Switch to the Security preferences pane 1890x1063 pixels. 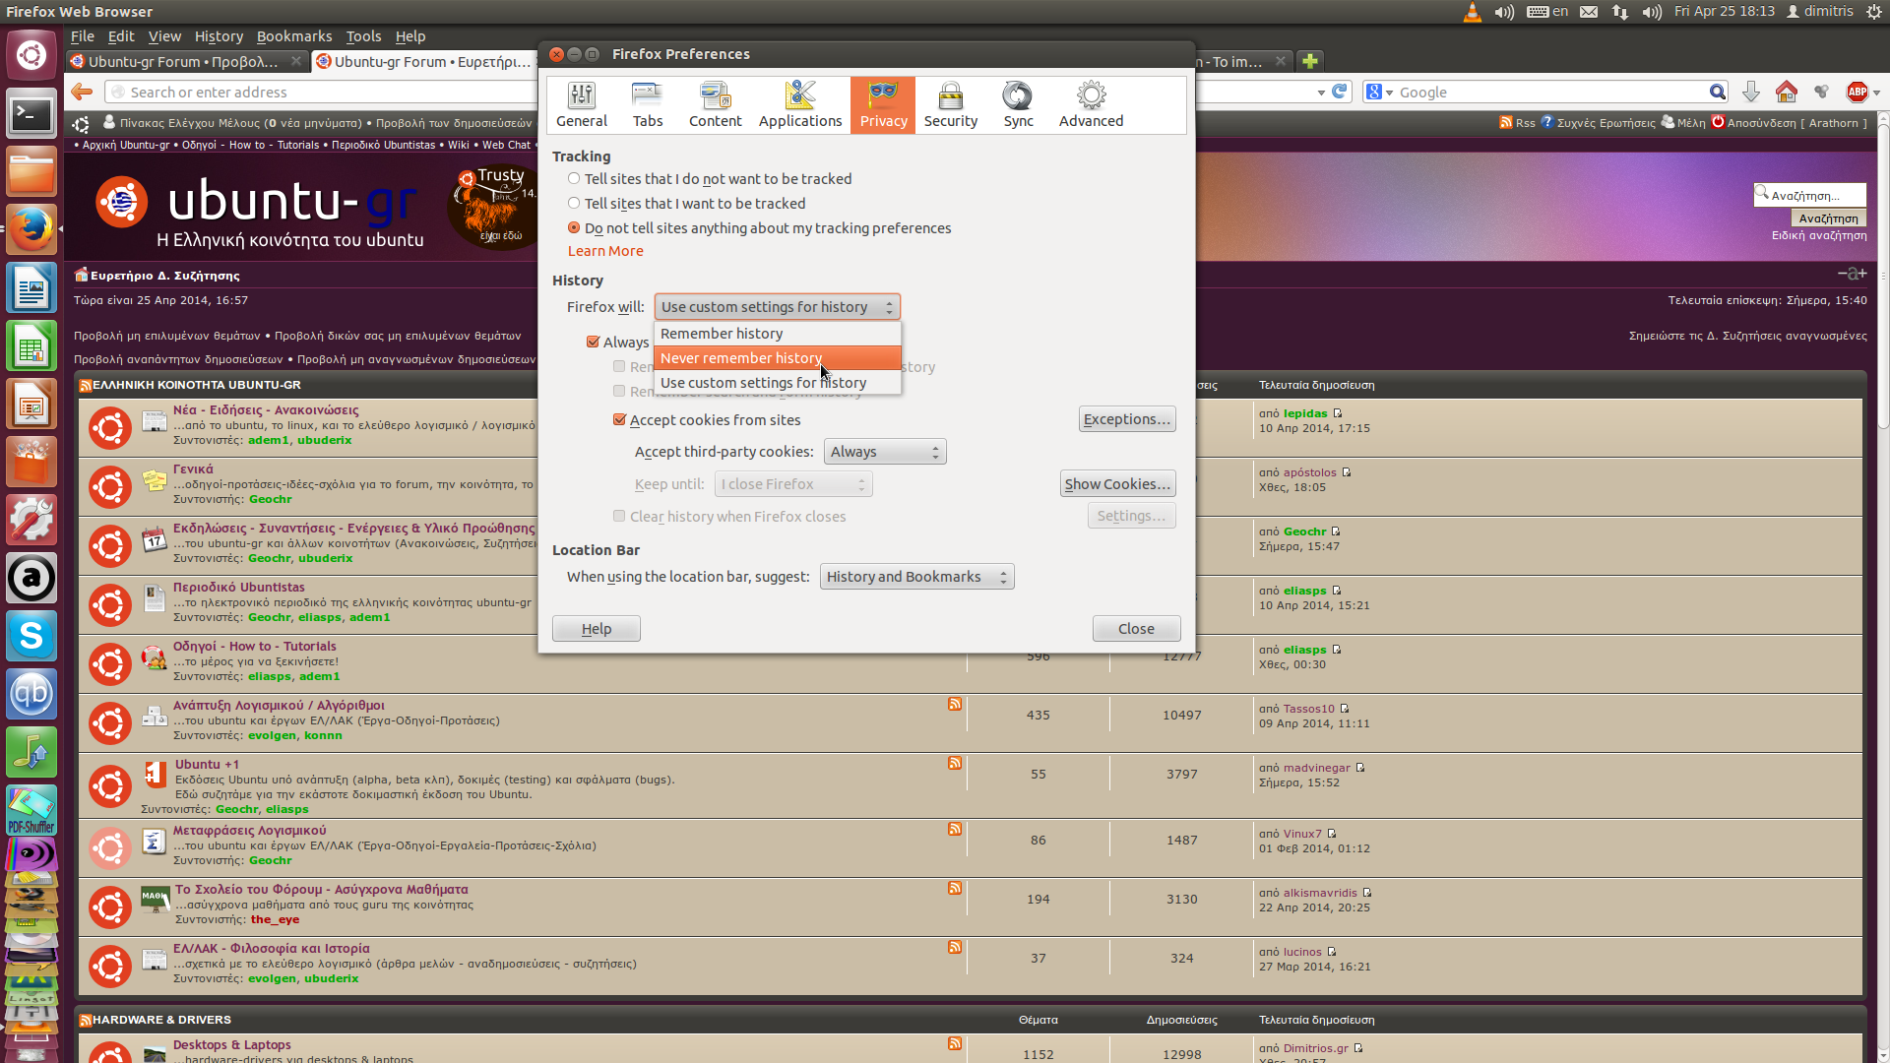[950, 104]
